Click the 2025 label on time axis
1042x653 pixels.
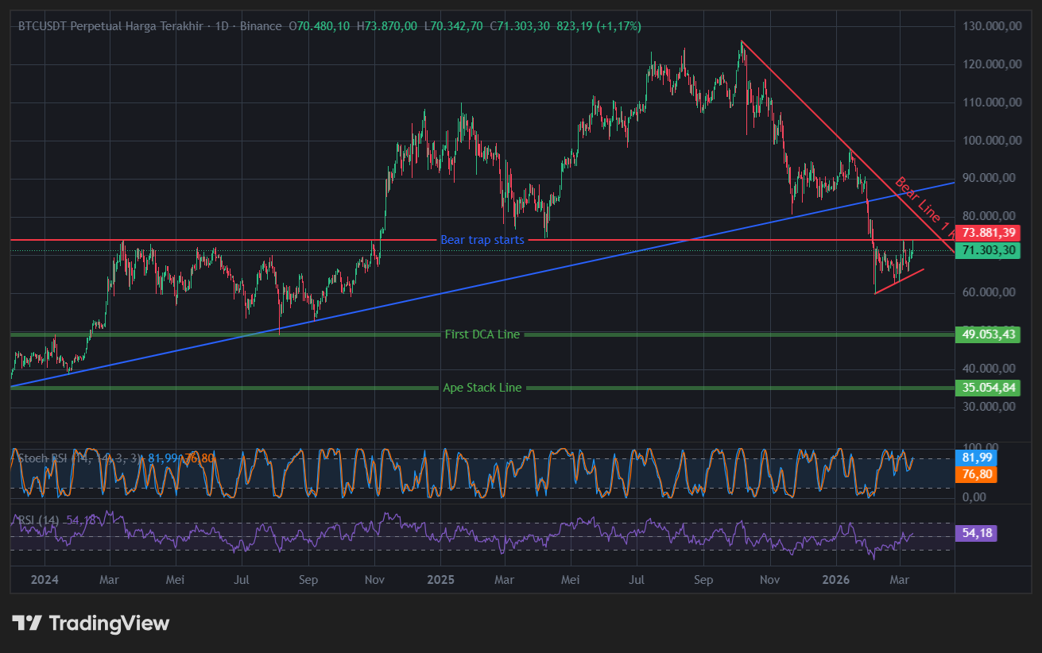(440, 580)
